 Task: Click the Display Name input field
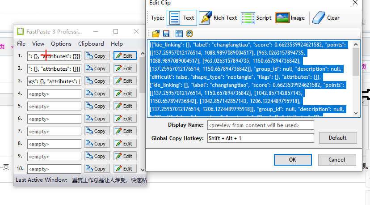pos(261,125)
